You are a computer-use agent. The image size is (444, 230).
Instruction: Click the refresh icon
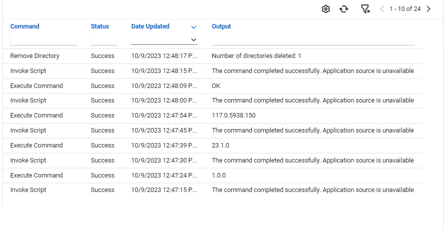[x=344, y=9]
